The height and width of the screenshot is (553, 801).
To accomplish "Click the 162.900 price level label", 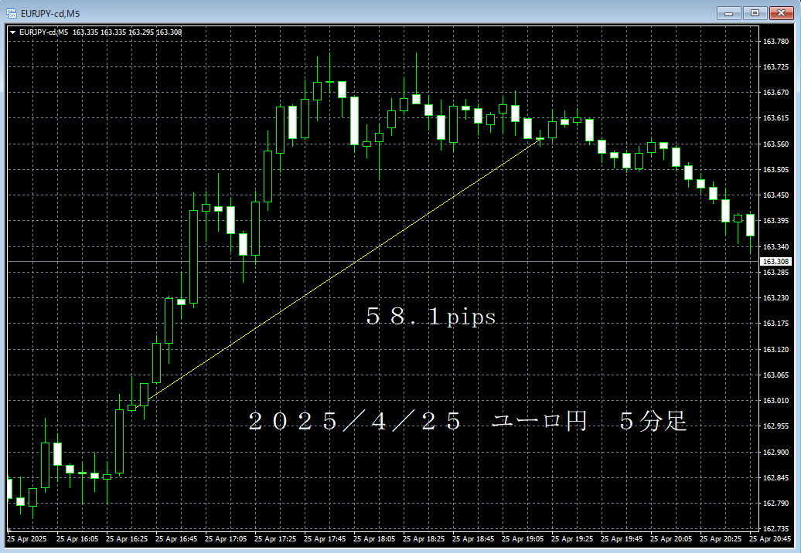I will [775, 452].
